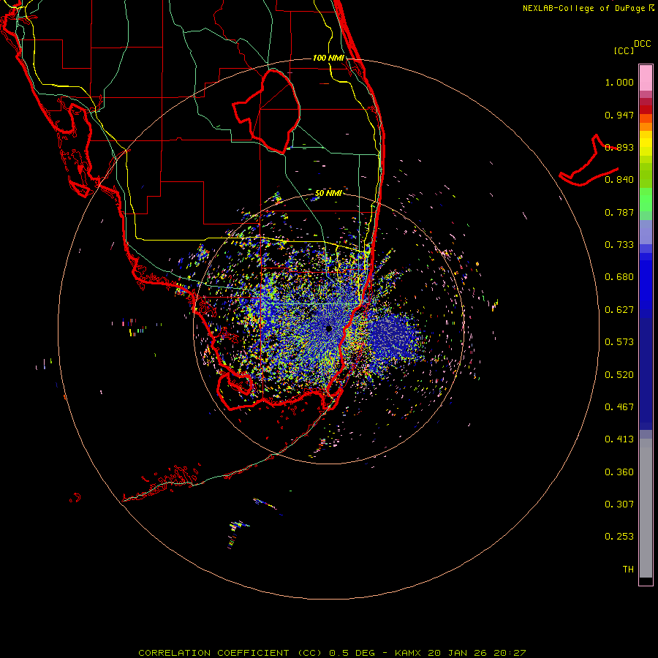658x658 pixels.
Task: Click the TH threshold label
Action: [628, 570]
